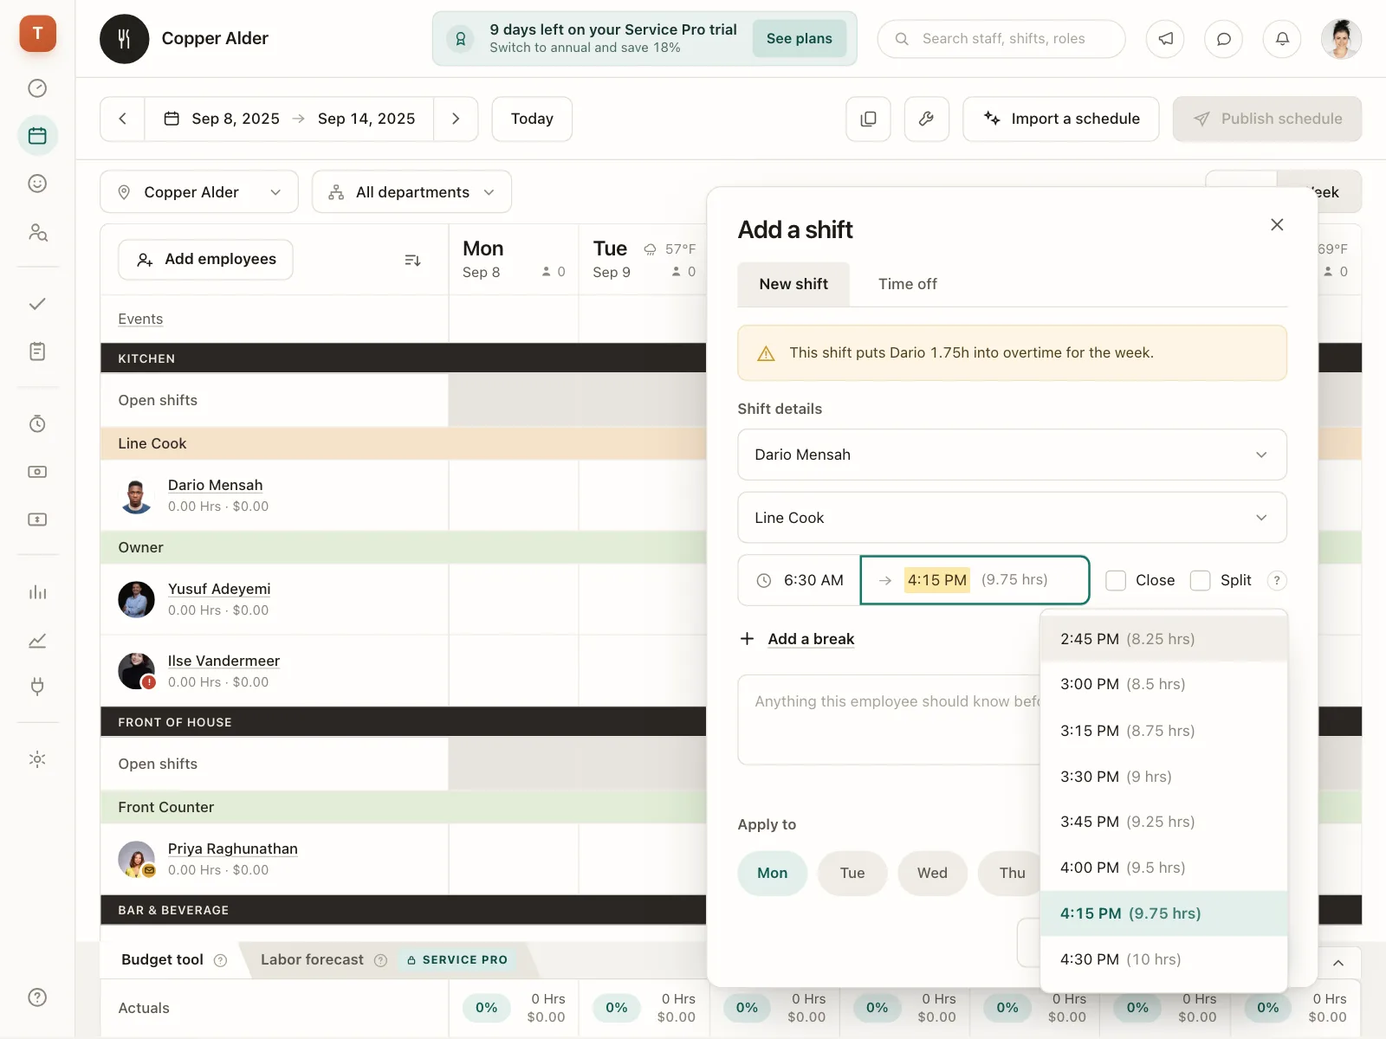
Task: Select 3:15 PM end time option
Action: (1163, 731)
